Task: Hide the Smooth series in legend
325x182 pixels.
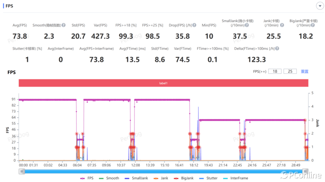Action: pyautogui.click(x=109, y=178)
